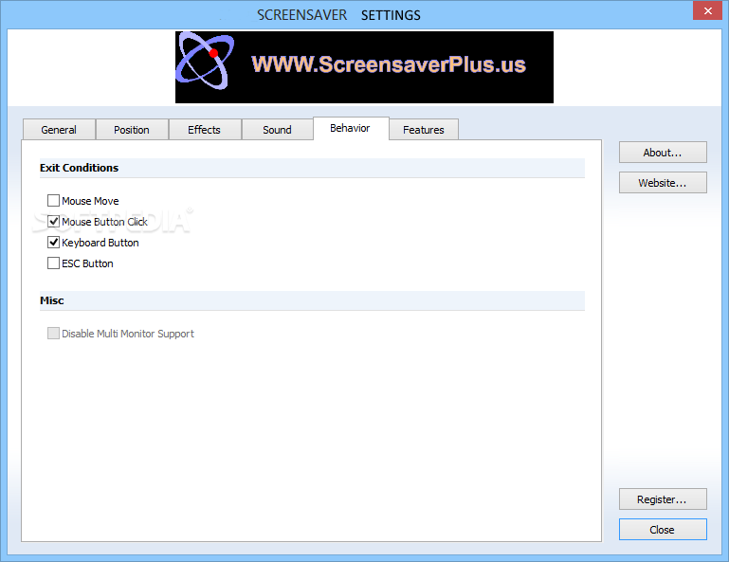This screenshot has height=562, width=729.
Task: Click the Screensaver Settings title text
Action: pos(339,15)
